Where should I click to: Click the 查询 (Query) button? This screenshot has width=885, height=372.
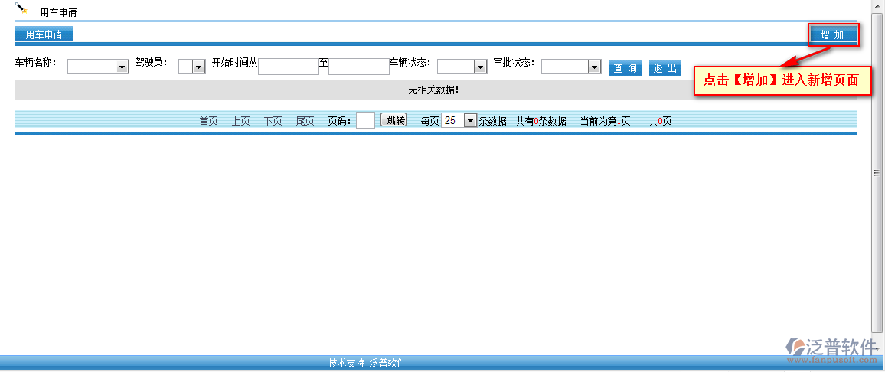(625, 68)
